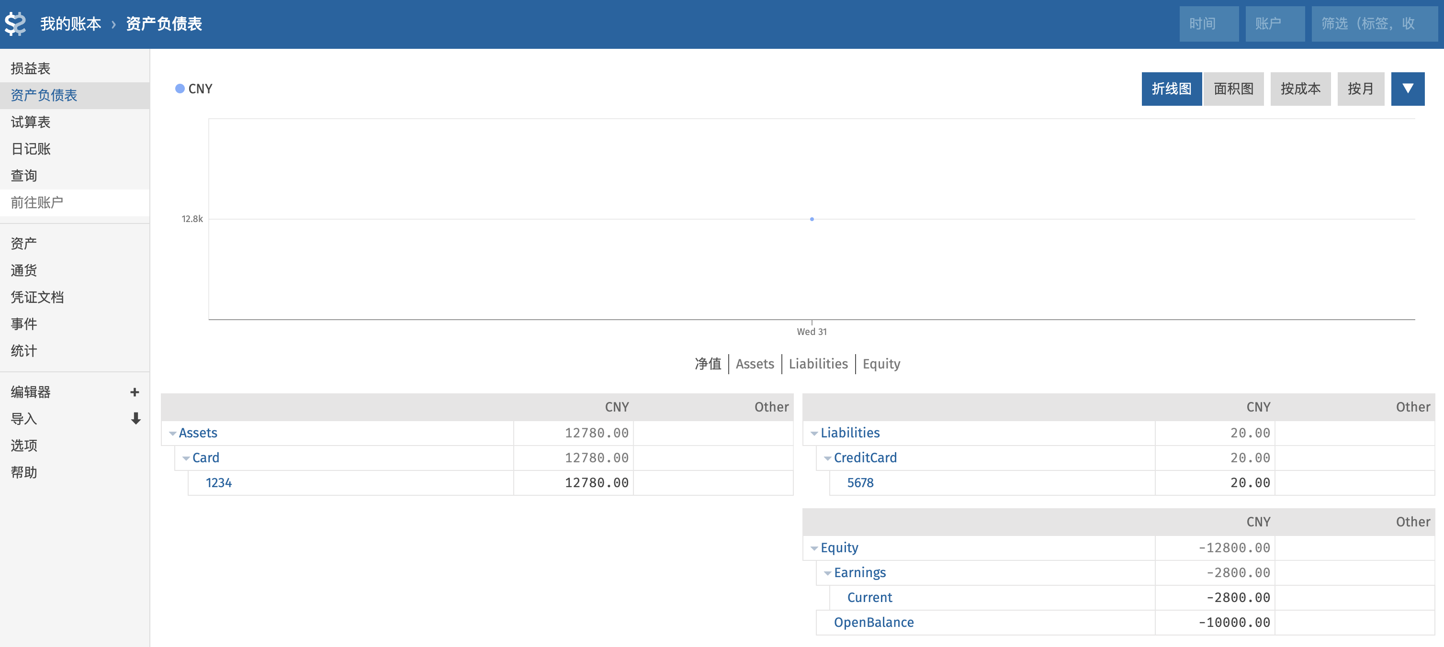Open 资产负债表 in the sidebar
This screenshot has height=647, width=1444.
click(x=75, y=95)
